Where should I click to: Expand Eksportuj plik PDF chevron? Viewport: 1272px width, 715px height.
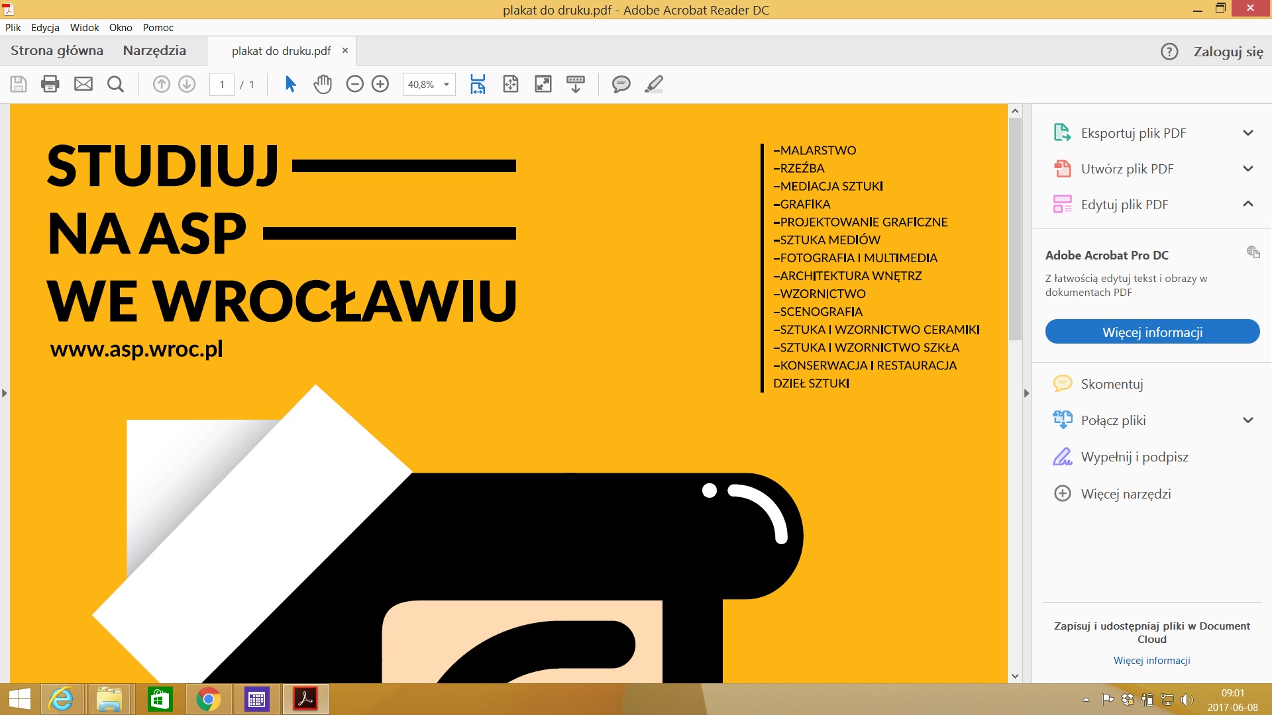pos(1248,133)
